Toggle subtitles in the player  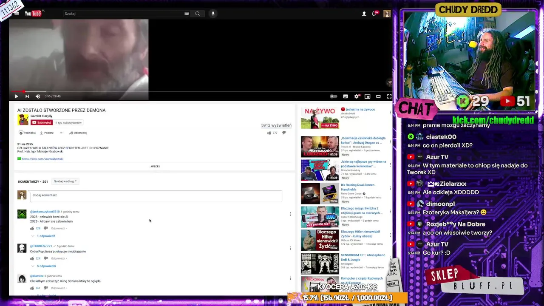[346, 96]
